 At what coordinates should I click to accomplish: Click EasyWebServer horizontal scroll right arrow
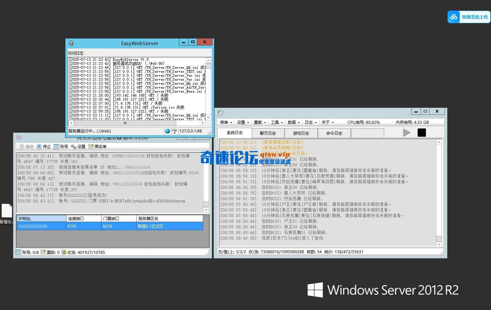pyautogui.click(x=203, y=123)
